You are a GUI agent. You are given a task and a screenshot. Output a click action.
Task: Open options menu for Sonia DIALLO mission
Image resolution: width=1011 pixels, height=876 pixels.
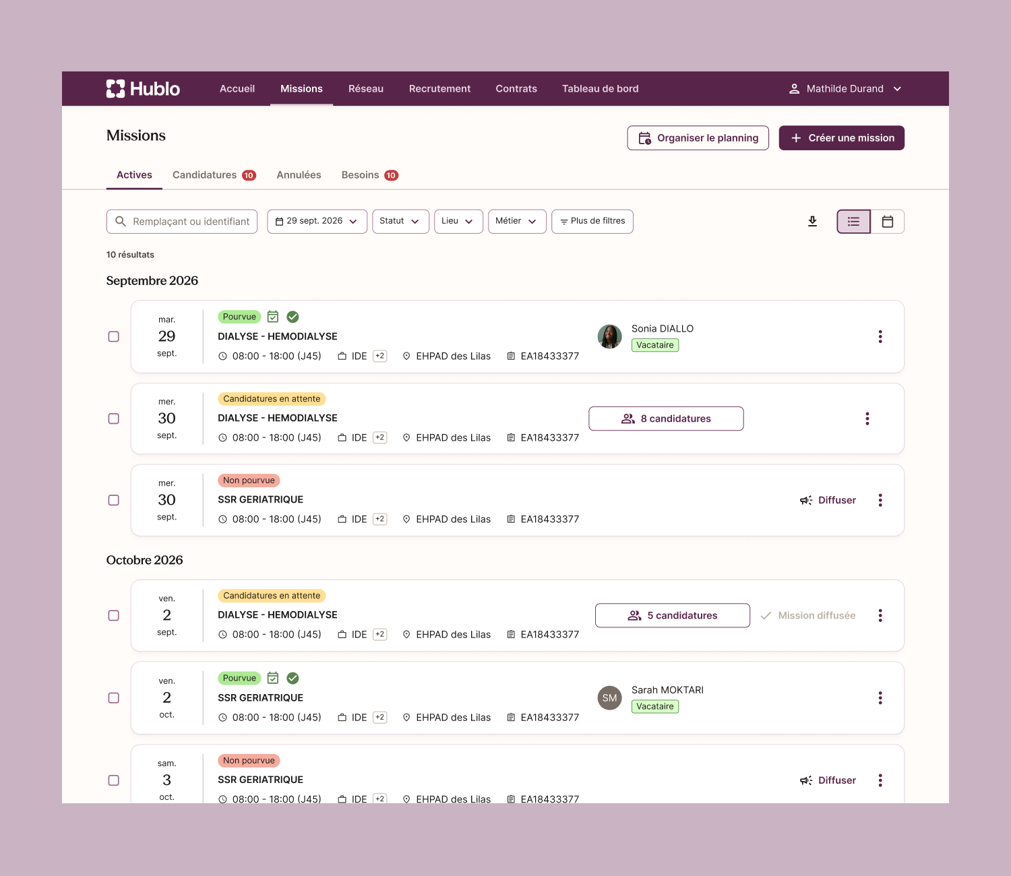pyautogui.click(x=880, y=336)
